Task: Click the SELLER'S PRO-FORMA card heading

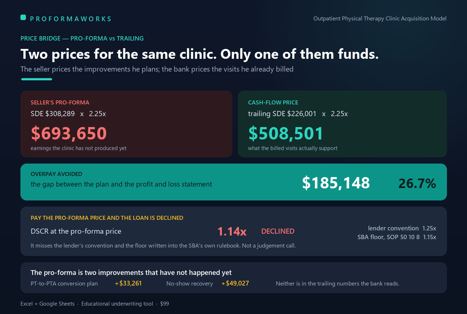Action: tap(60, 103)
